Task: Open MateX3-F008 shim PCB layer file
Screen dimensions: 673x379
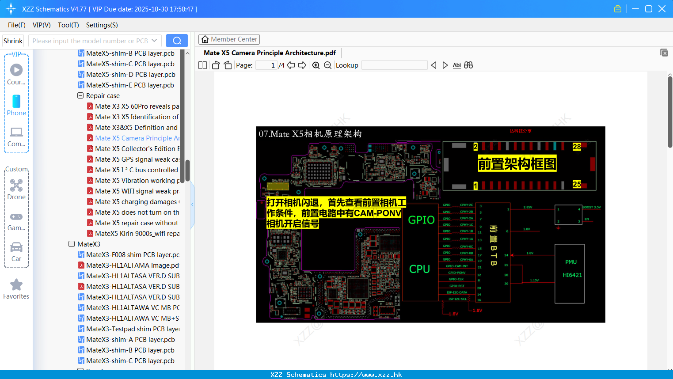Action: (x=129, y=255)
